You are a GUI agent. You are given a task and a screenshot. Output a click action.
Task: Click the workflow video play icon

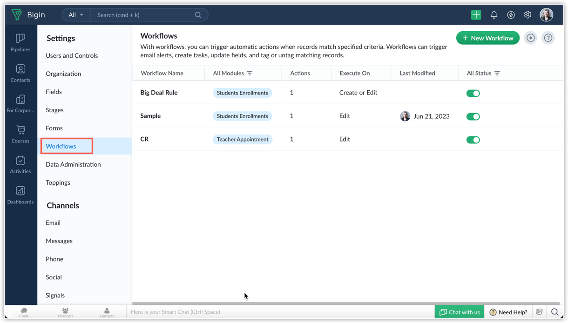[531, 38]
